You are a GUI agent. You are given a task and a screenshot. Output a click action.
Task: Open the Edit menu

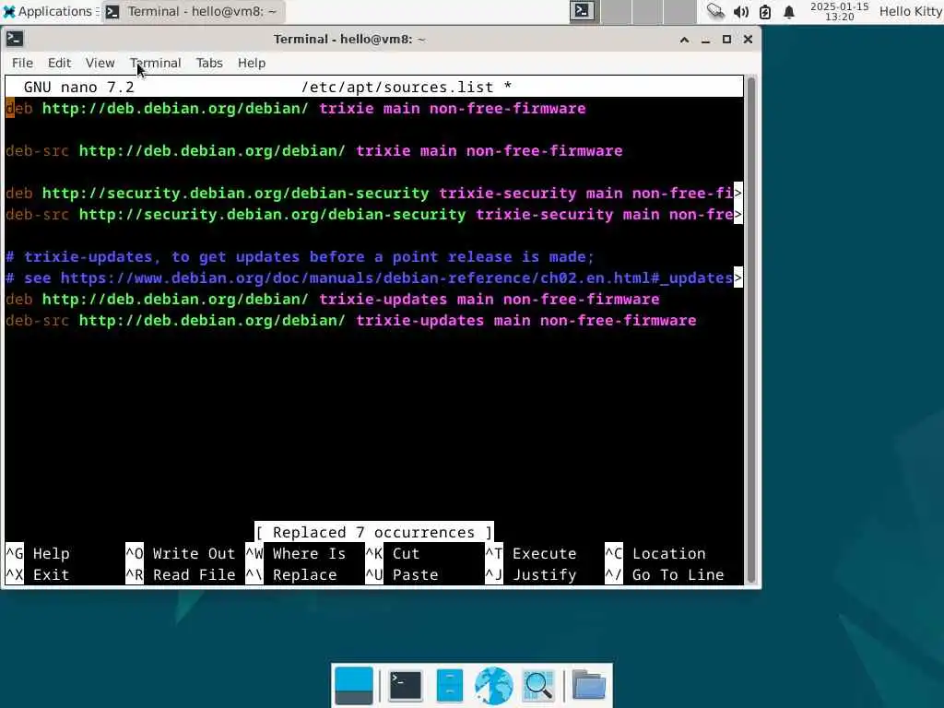59,63
